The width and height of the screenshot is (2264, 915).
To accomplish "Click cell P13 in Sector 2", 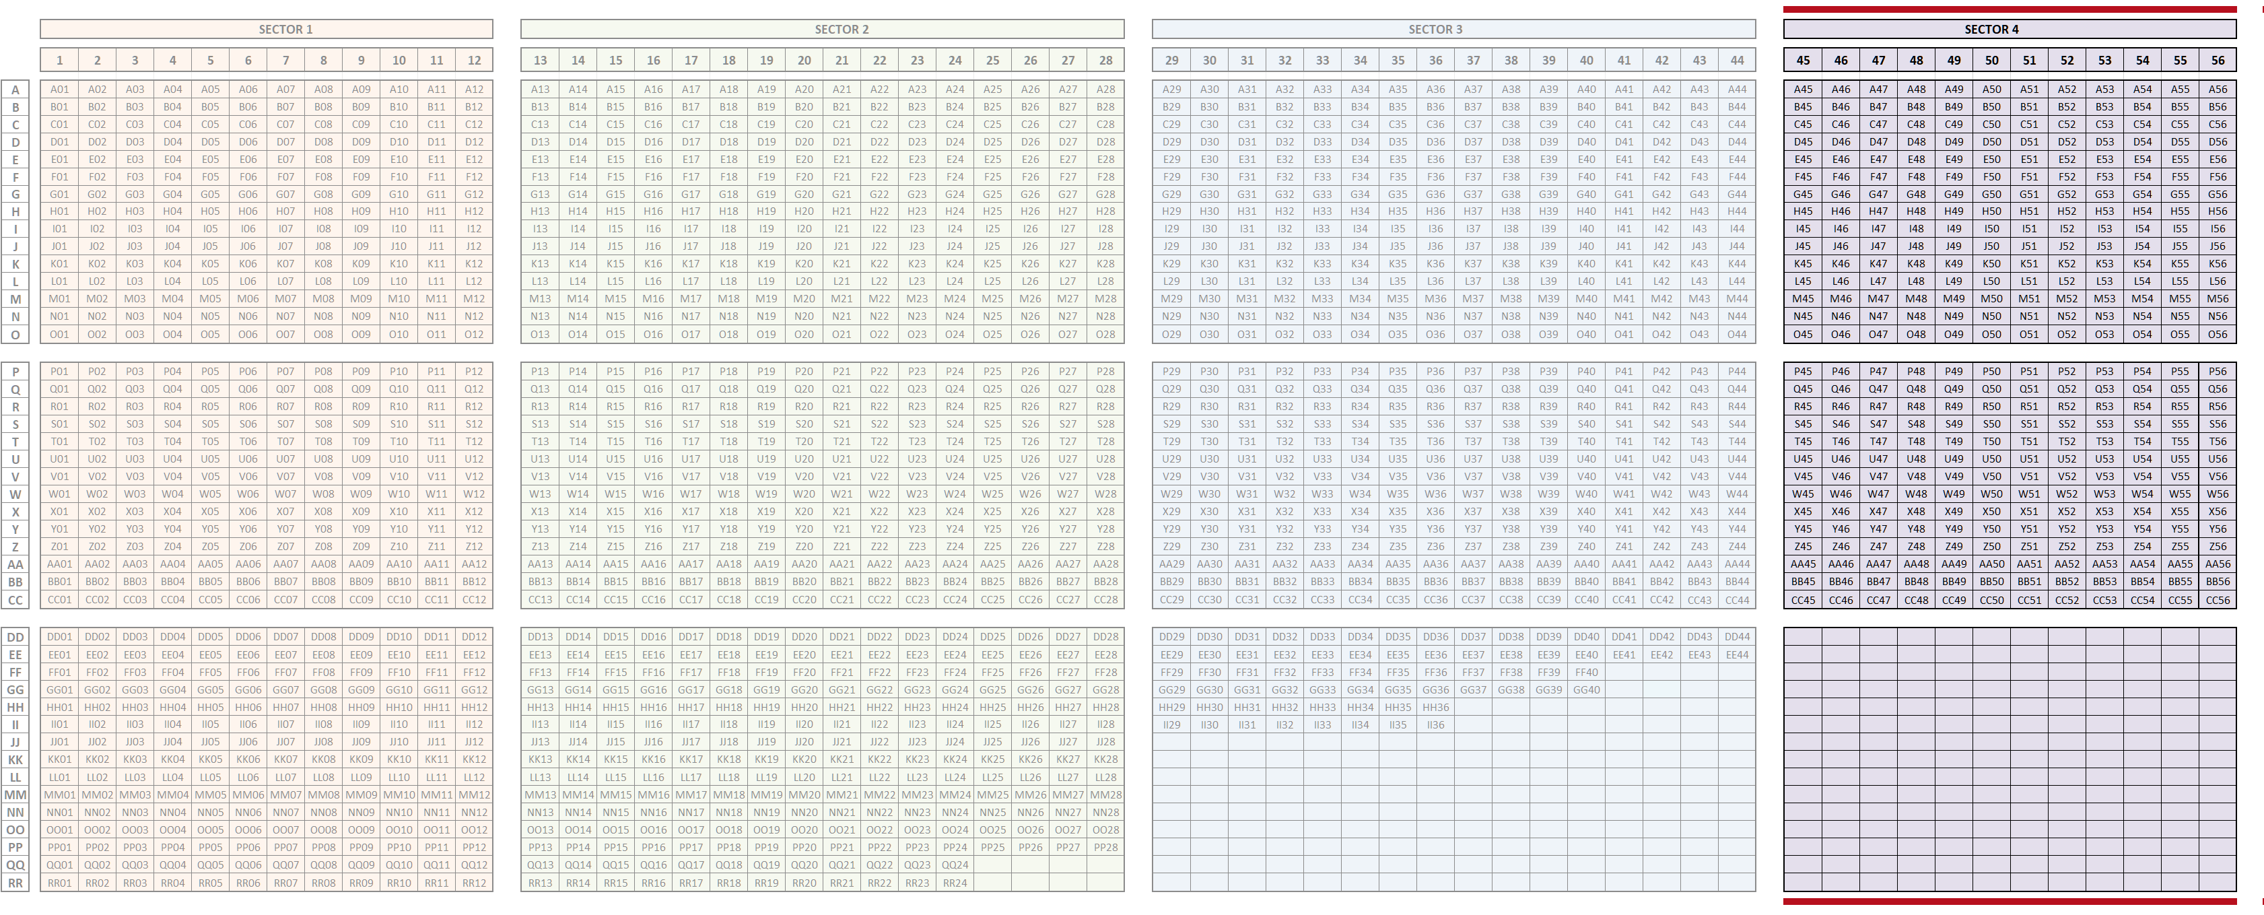I will (x=540, y=371).
